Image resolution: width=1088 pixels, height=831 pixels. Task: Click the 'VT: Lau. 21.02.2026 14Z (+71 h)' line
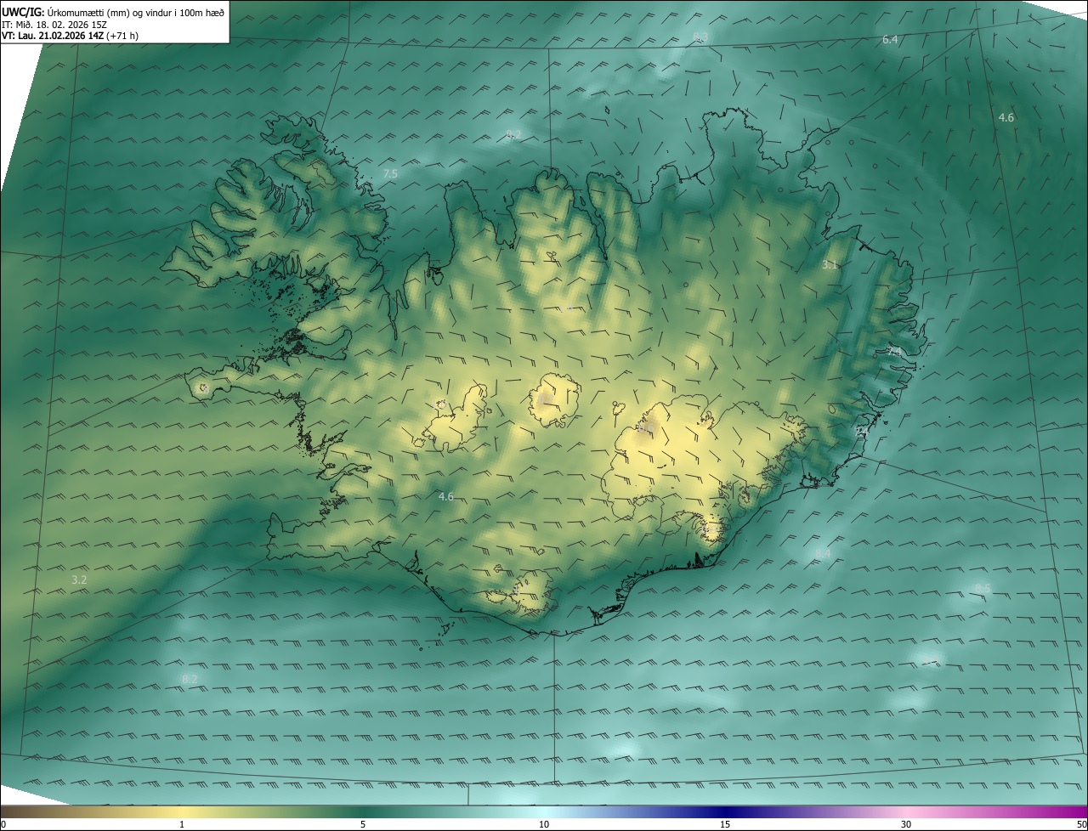point(68,36)
